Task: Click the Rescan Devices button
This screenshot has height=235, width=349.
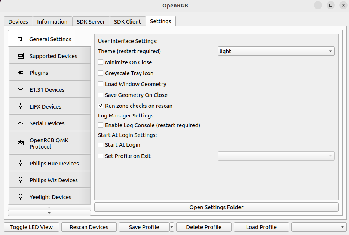Action: [x=89, y=227]
